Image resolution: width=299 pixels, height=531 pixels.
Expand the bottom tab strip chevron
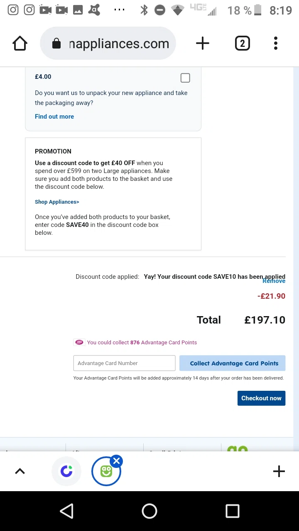tap(20, 471)
